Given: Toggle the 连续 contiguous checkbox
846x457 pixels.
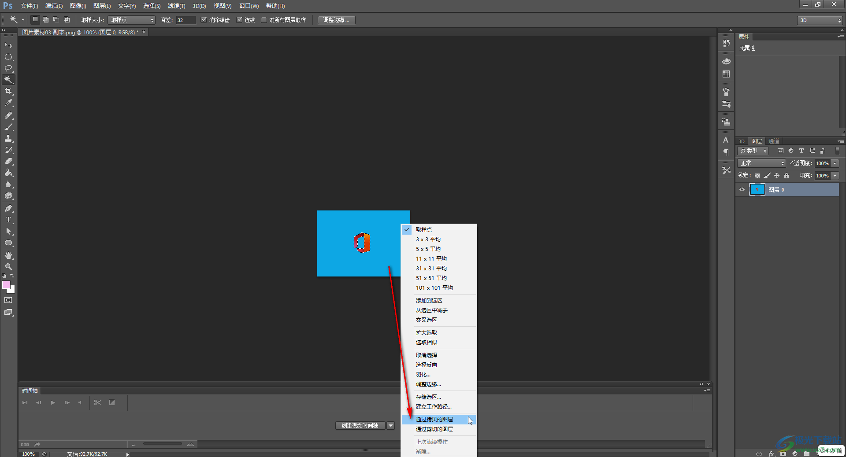Looking at the screenshot, I should [239, 20].
